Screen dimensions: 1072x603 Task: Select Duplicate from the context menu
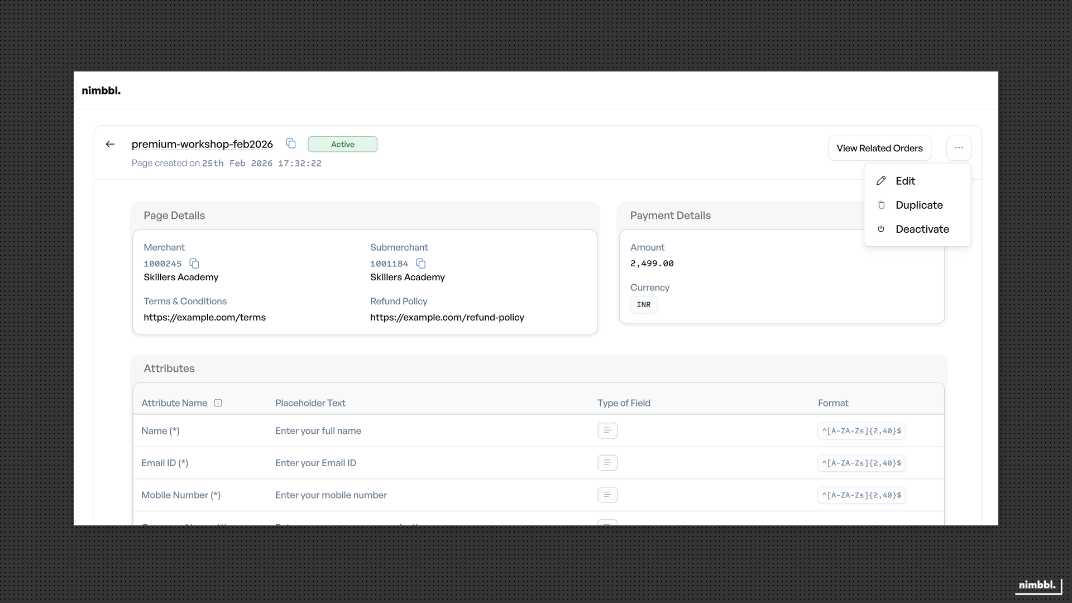pos(919,205)
